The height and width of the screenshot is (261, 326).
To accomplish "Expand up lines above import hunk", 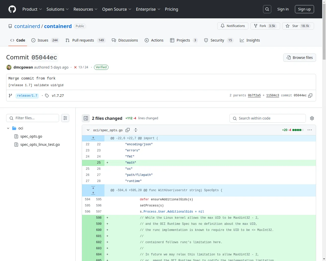I will coord(93,138).
